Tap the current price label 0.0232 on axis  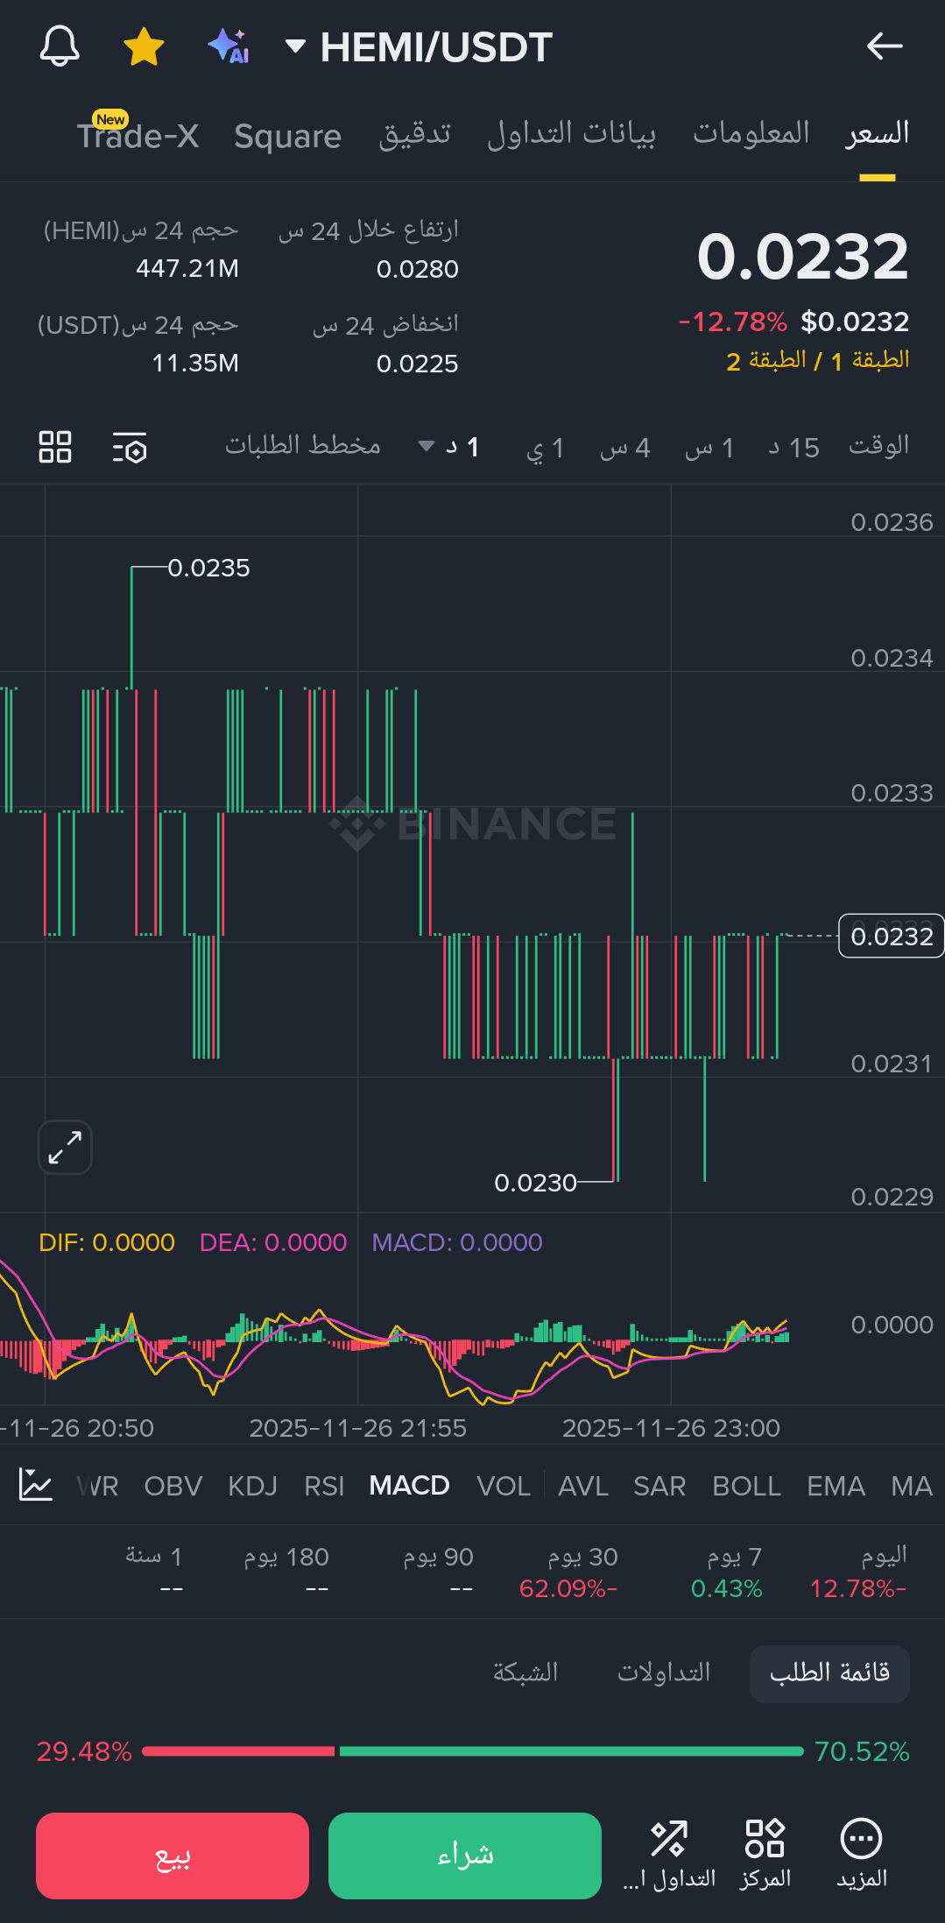(x=892, y=937)
